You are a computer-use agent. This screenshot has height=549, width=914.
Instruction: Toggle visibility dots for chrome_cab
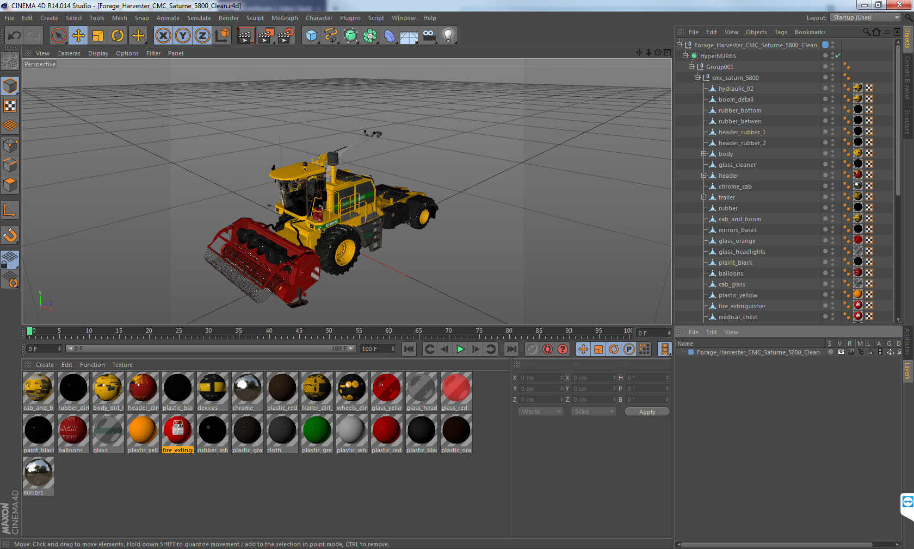(832, 186)
